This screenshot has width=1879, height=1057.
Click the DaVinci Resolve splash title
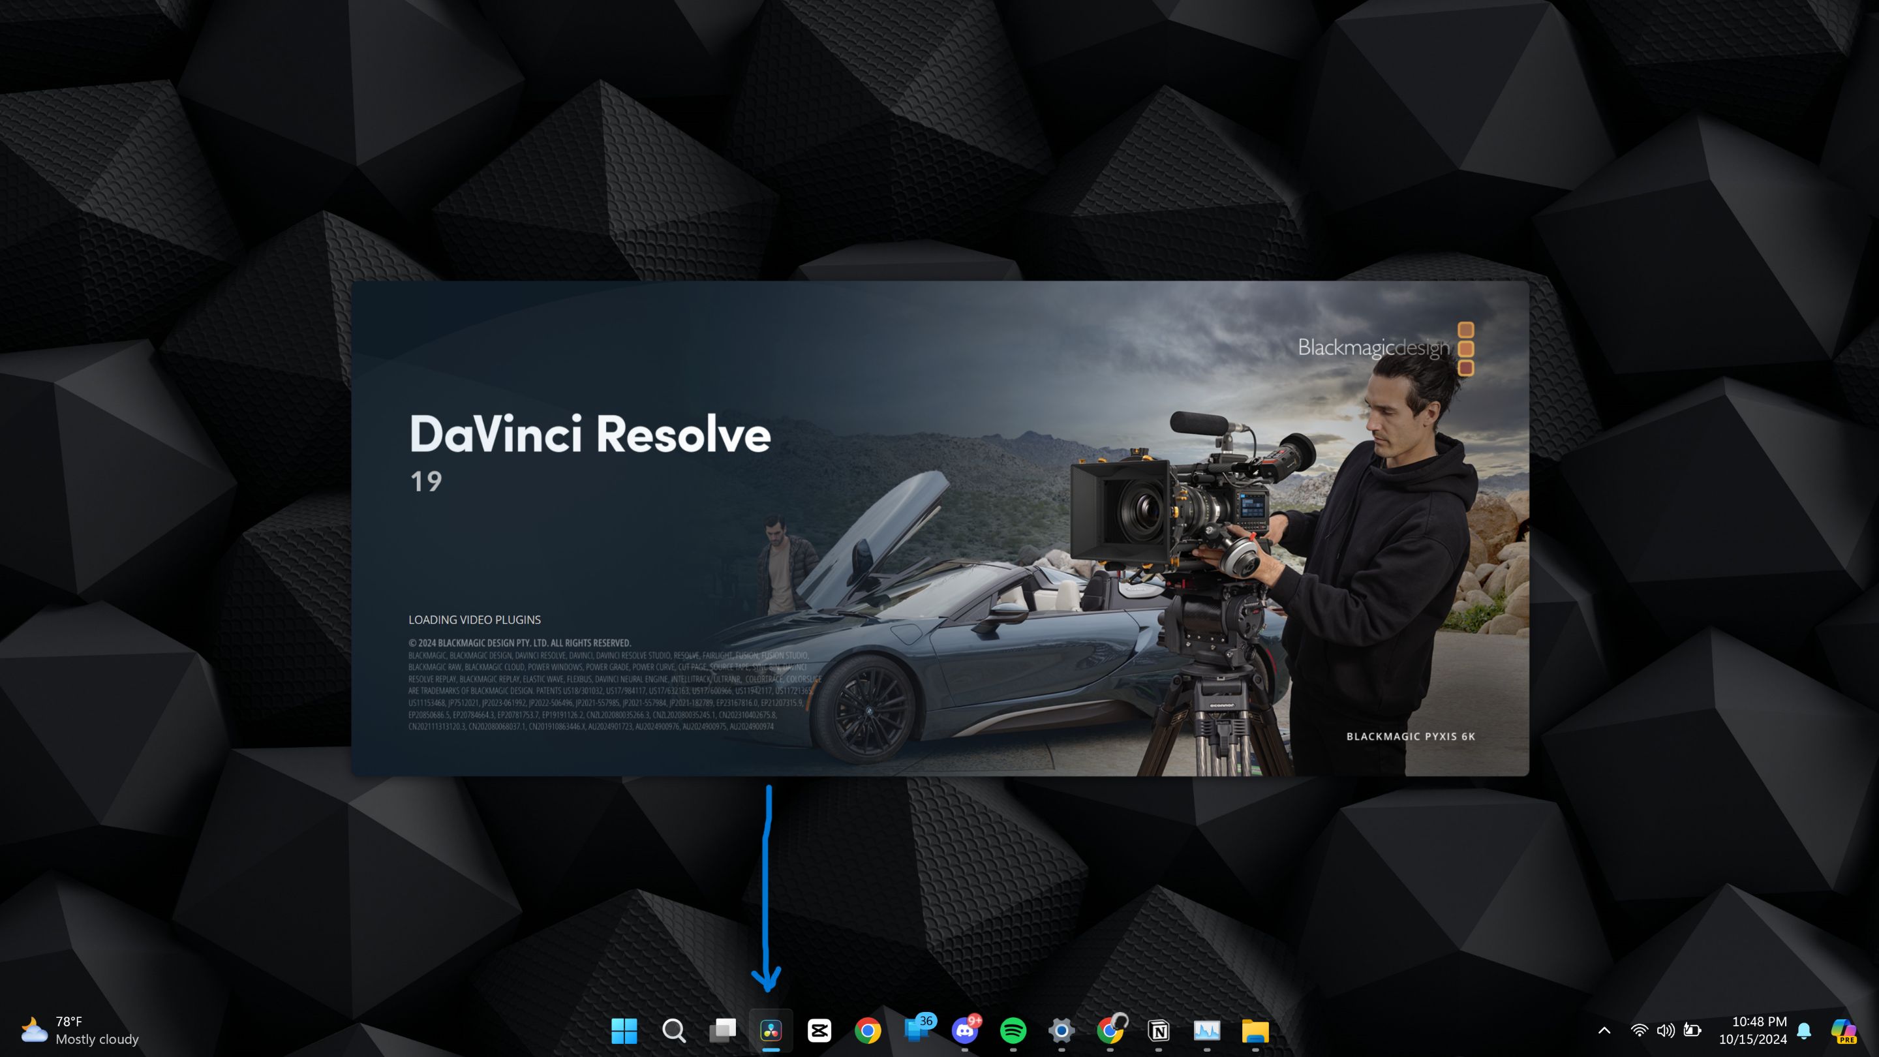click(589, 433)
